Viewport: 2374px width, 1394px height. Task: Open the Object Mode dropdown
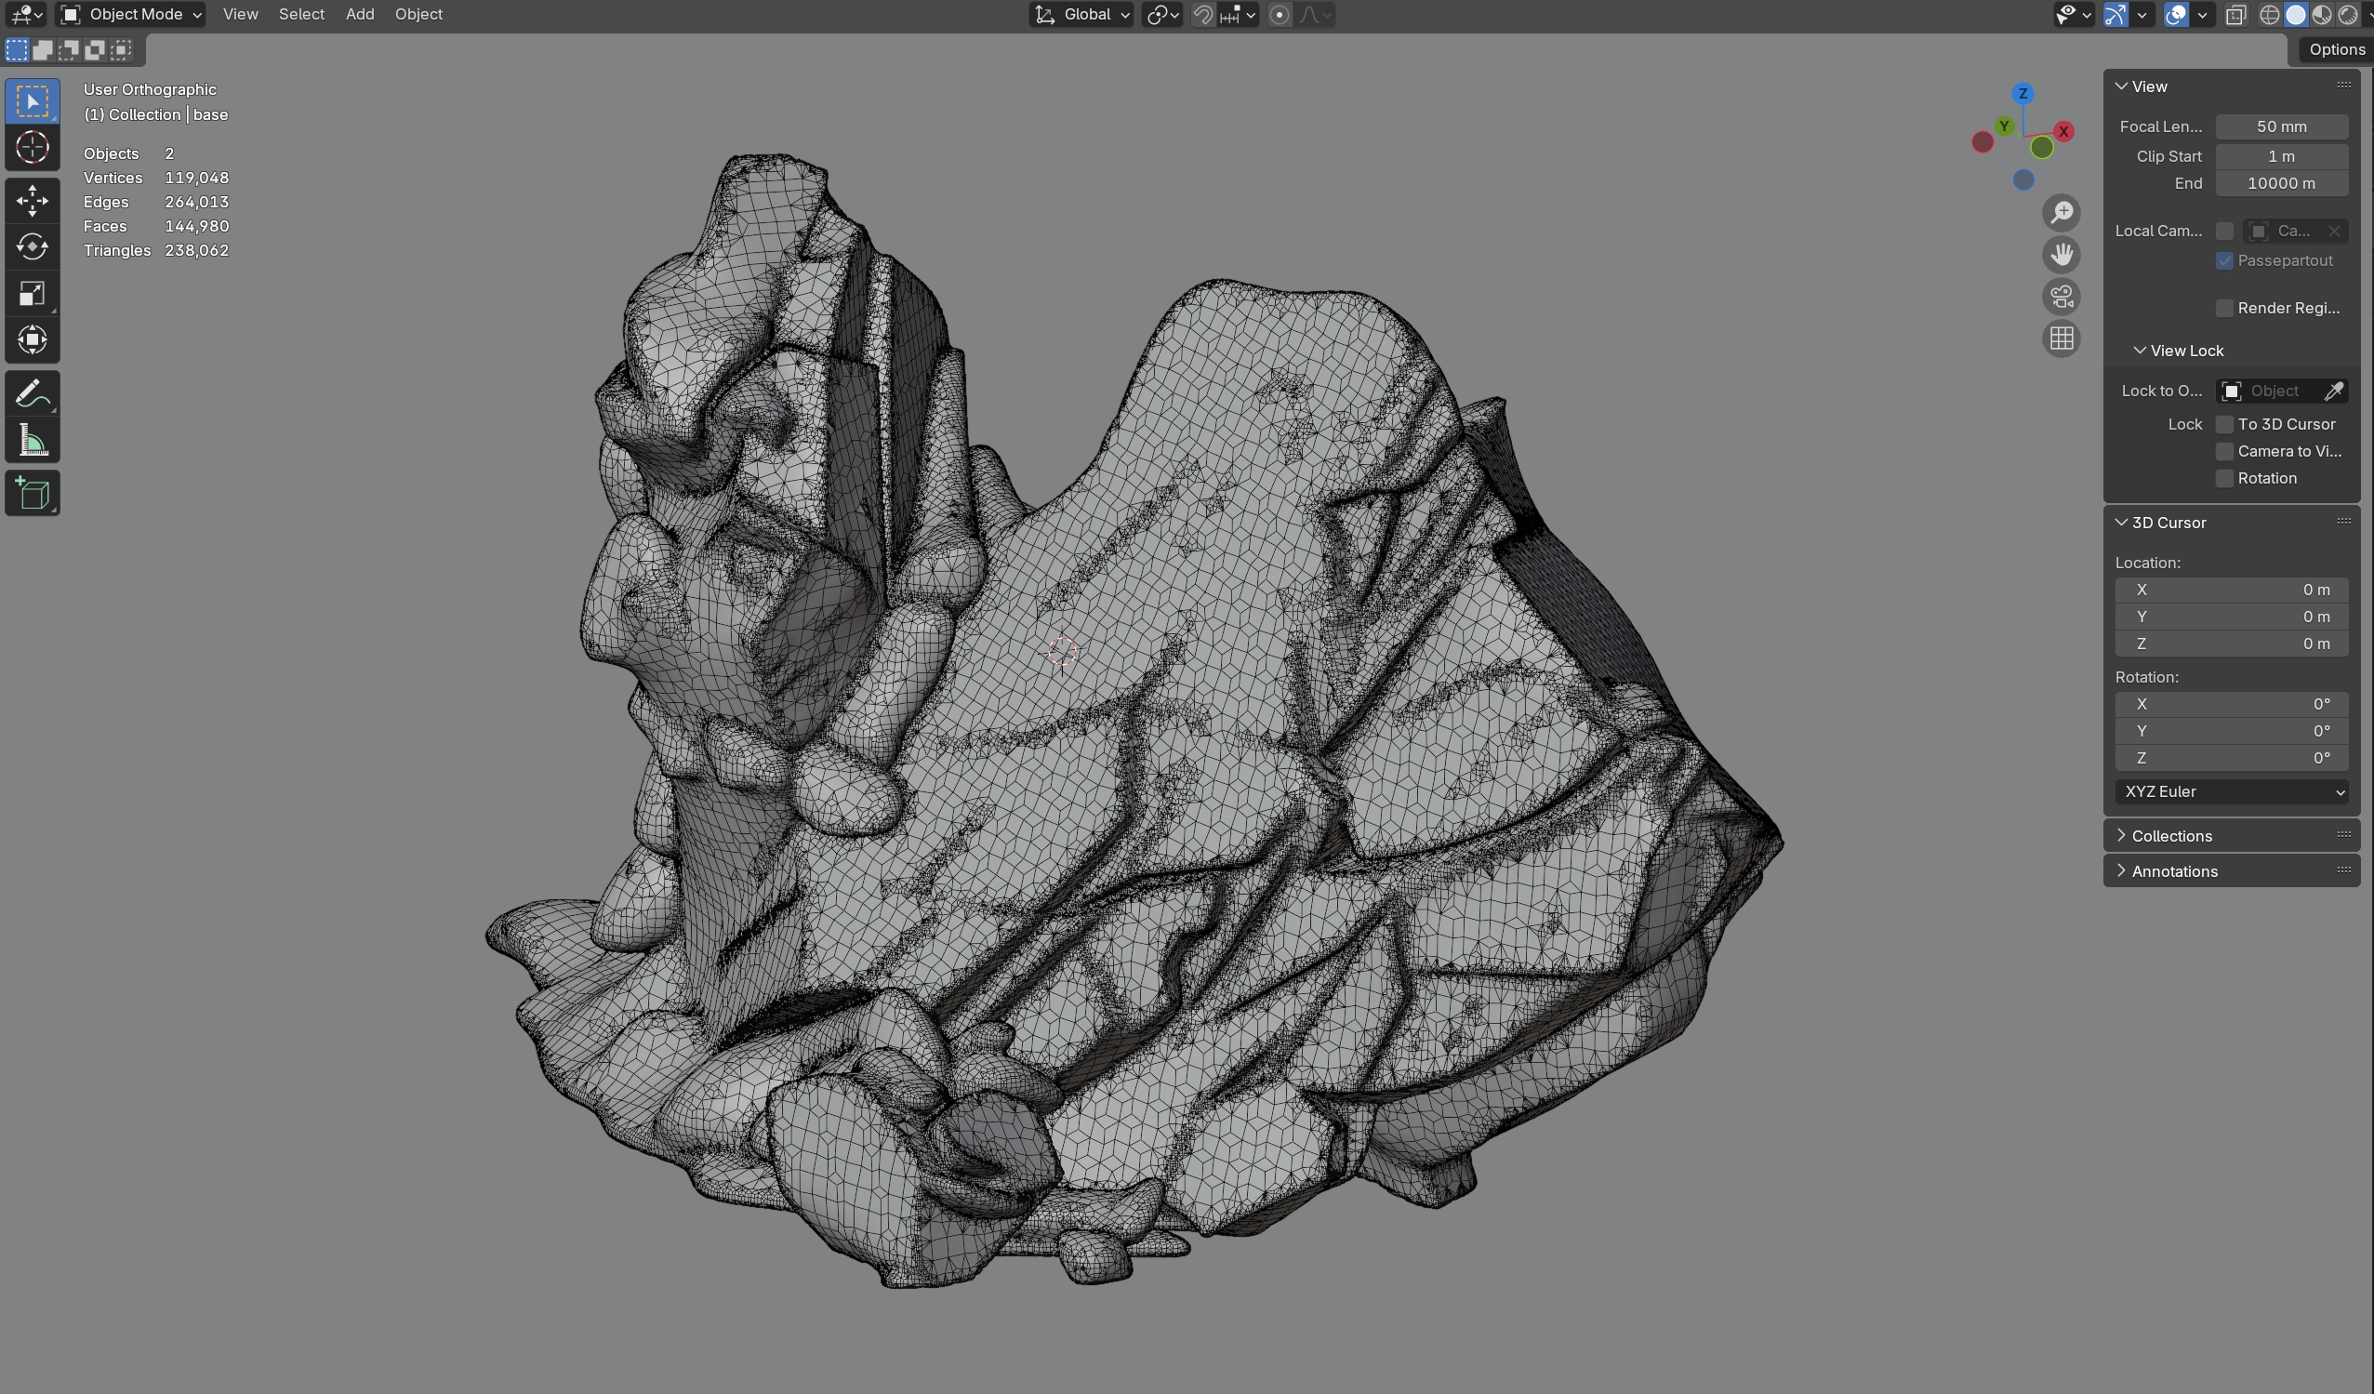tap(132, 14)
